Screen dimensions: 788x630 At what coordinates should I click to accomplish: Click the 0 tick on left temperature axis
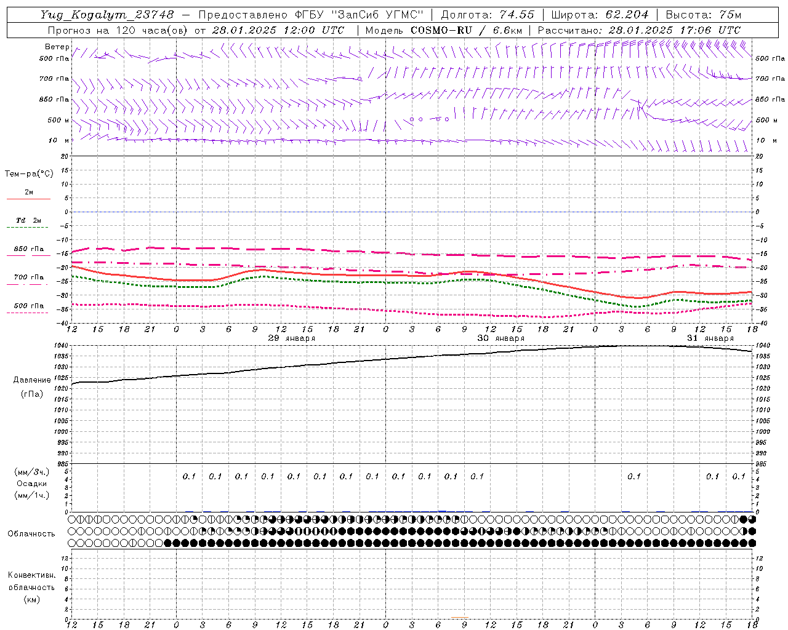click(66, 212)
